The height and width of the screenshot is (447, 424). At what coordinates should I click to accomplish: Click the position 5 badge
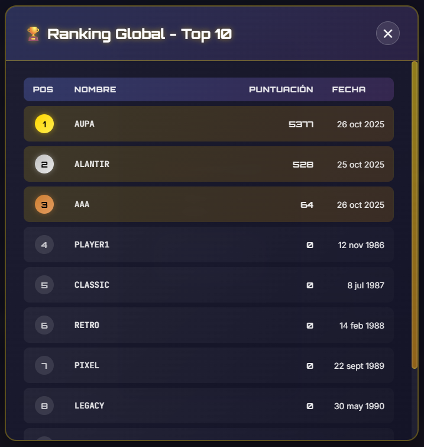point(44,285)
